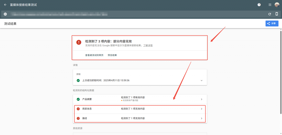Click 查看被测试的网页 button
The width and height of the screenshot is (282, 135).
[x=94, y=55]
